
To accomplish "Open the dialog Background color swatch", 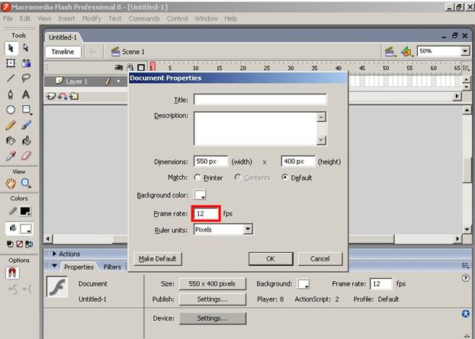I will (x=200, y=194).
